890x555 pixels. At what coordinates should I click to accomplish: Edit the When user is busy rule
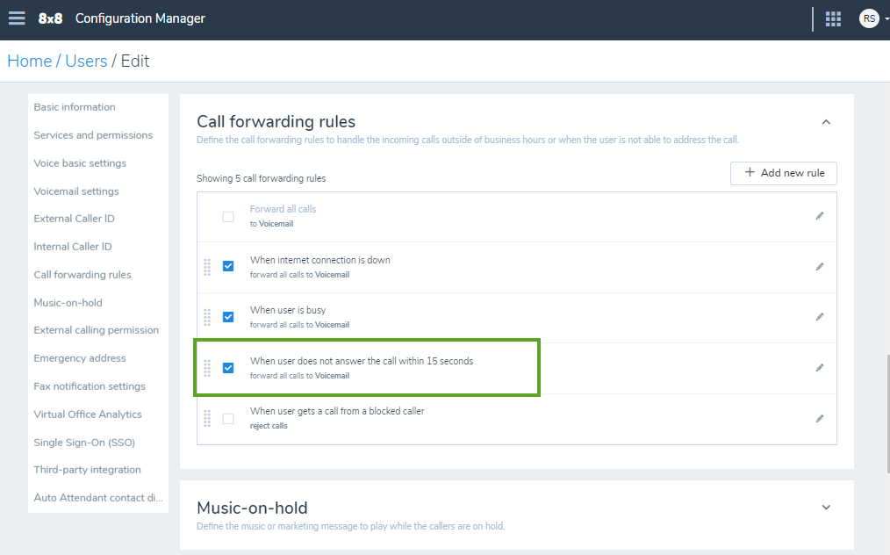[820, 317]
